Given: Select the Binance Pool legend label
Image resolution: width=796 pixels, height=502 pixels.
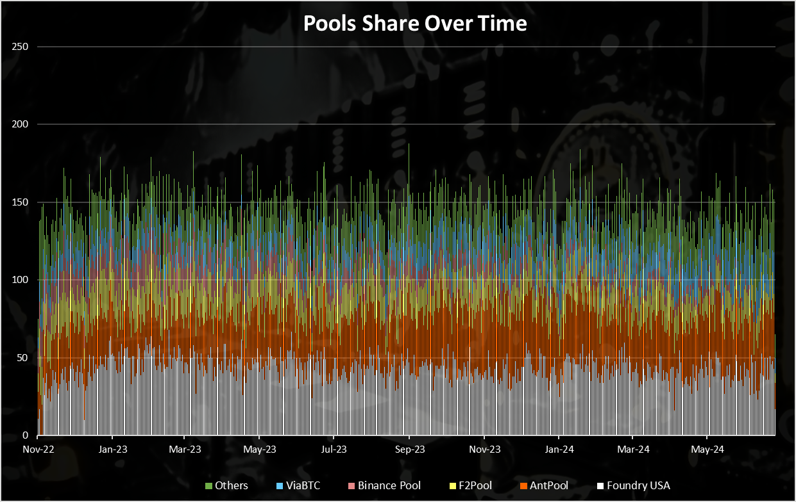Looking at the screenshot, I should (x=389, y=486).
